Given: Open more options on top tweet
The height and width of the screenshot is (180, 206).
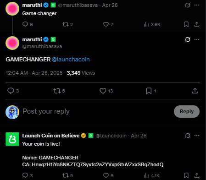Looking at the screenshot, I should point(197,5).
